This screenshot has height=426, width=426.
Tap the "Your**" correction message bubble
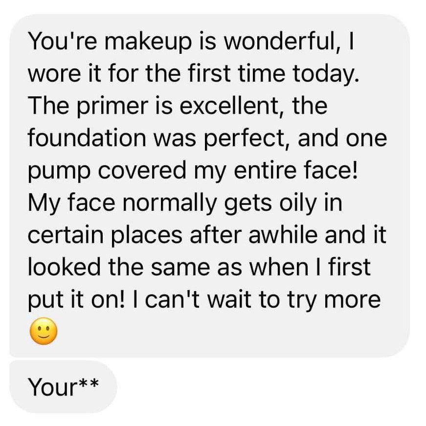click(64, 387)
